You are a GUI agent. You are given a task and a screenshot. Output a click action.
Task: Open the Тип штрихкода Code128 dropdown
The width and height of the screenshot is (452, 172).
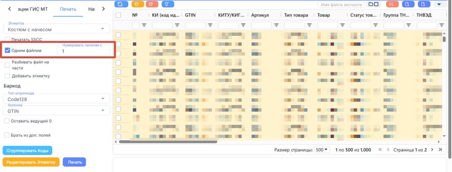pyautogui.click(x=56, y=98)
